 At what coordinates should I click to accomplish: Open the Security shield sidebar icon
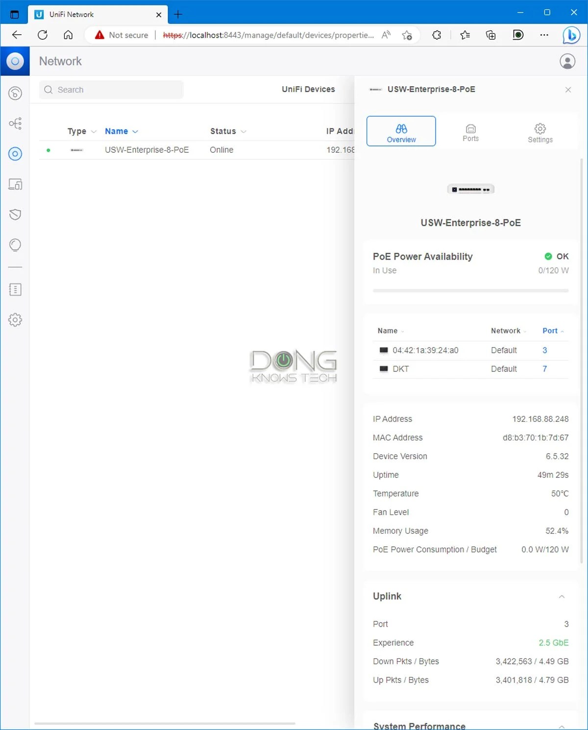point(15,215)
